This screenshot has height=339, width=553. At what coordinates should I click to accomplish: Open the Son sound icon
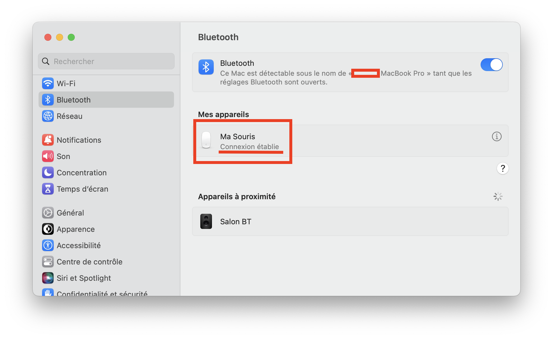point(48,156)
